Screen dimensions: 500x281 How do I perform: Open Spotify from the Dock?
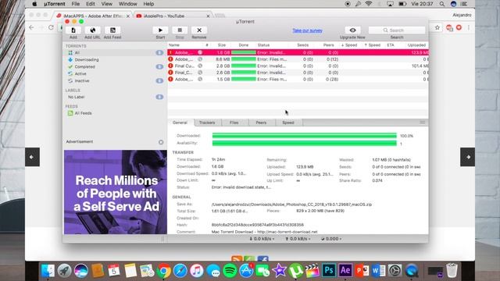[x=230, y=271]
